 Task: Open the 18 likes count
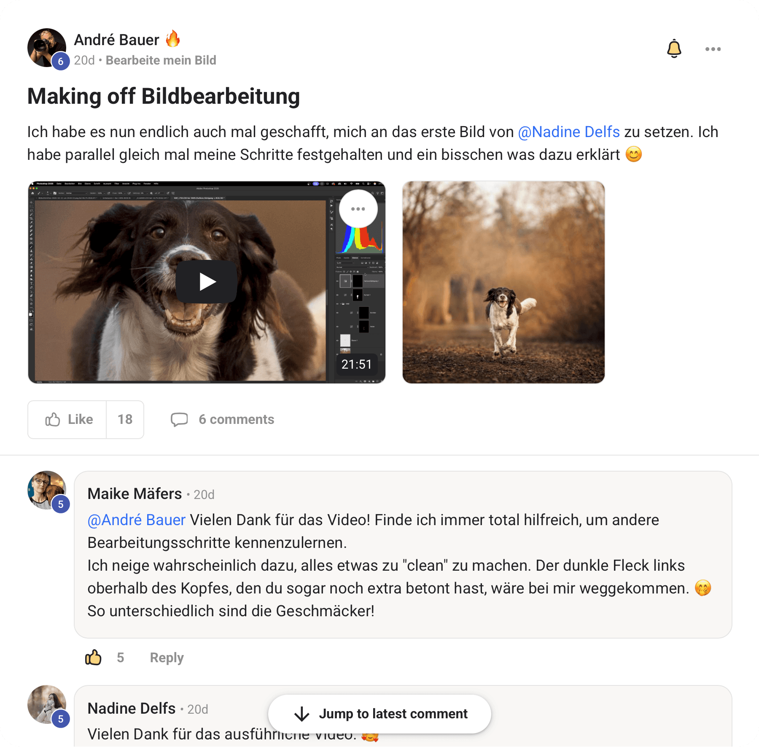click(x=125, y=419)
